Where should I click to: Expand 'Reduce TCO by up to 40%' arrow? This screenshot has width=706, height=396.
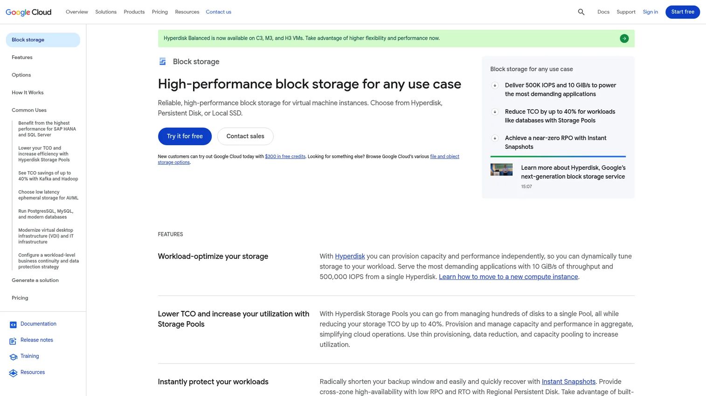pyautogui.click(x=495, y=112)
